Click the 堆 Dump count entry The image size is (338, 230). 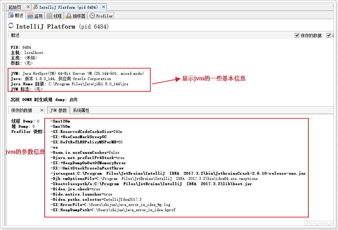[x=23, y=126]
